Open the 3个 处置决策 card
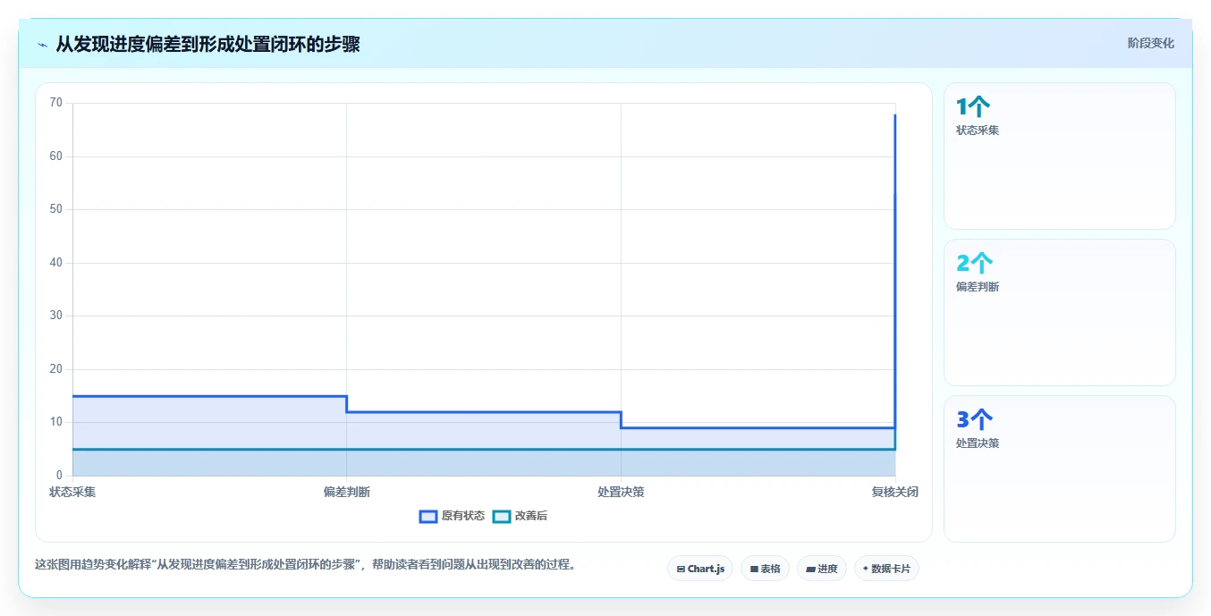The image size is (1211, 616). click(x=1060, y=468)
